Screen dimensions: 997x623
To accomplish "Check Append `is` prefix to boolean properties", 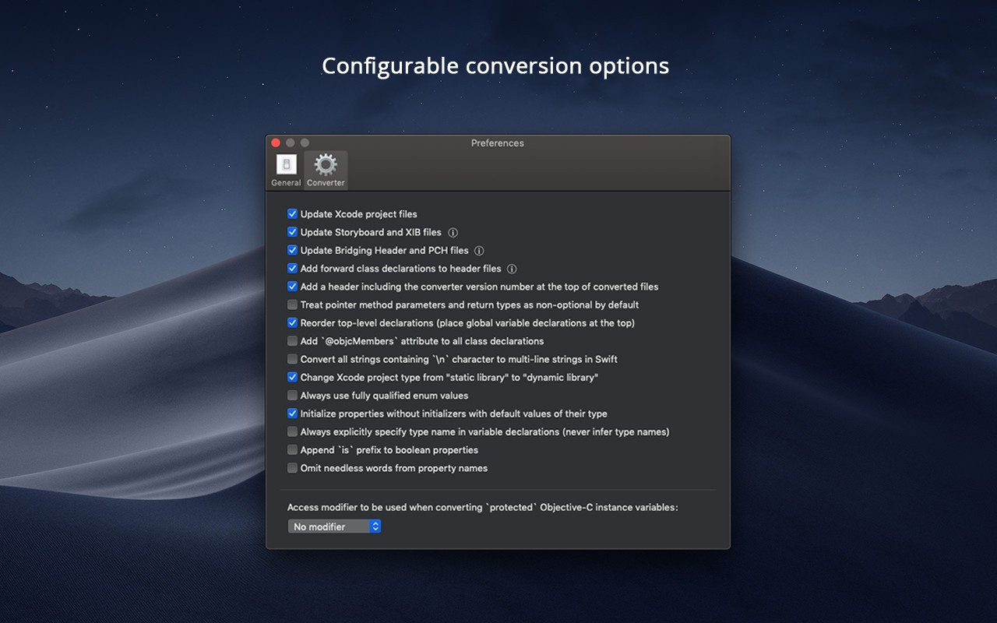I will pyautogui.click(x=292, y=450).
